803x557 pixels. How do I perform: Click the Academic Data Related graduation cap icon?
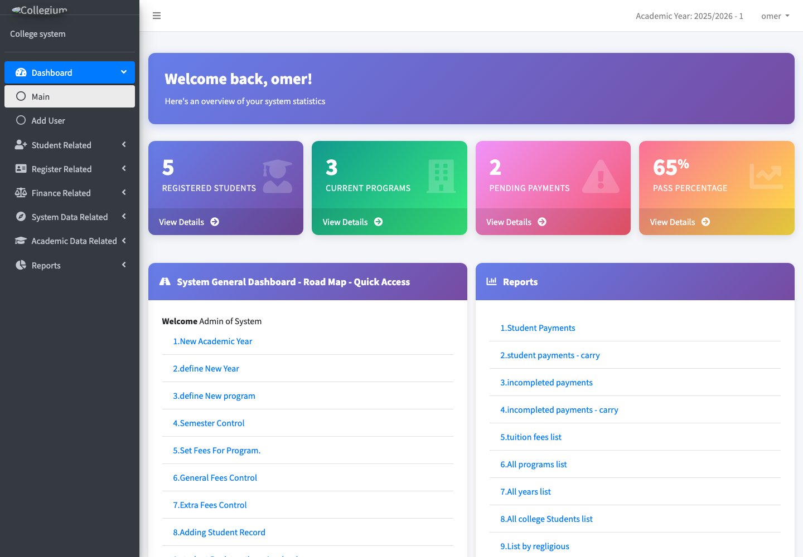[21, 241]
